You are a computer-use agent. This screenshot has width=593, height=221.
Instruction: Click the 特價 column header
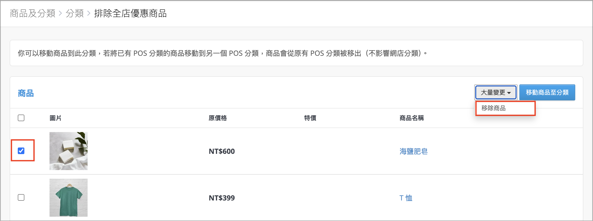click(310, 118)
